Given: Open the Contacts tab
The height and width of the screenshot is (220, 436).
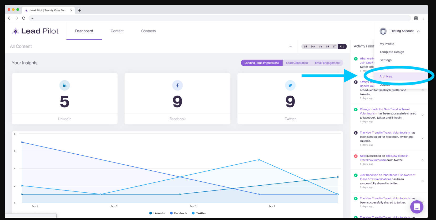Looking at the screenshot, I should (148, 31).
